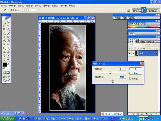
Task: Select the Path Selection arrow tool
Action: [x=4, y=48]
